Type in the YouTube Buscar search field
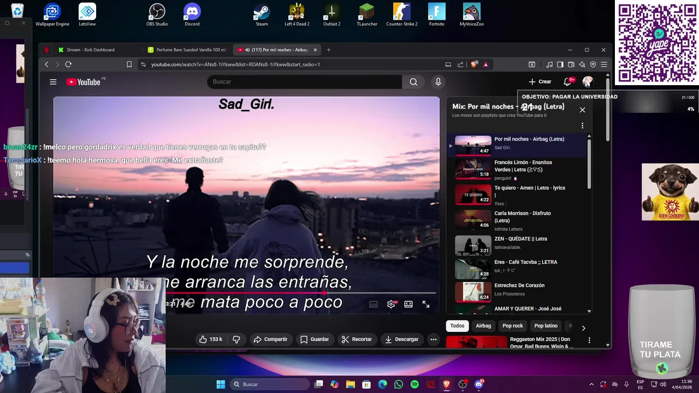699x393 pixels. pos(304,82)
